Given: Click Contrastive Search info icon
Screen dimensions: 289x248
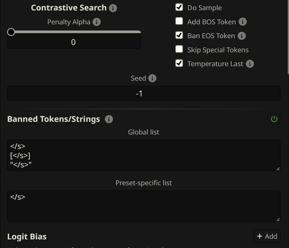Looking at the screenshot, I should (x=113, y=8).
